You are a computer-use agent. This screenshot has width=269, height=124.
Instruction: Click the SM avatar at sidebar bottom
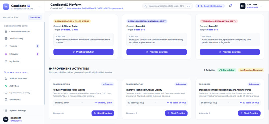tap(6, 119)
